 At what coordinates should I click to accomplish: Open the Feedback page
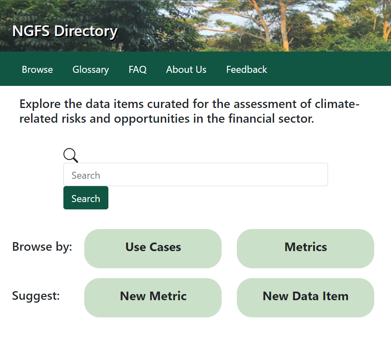point(246,70)
